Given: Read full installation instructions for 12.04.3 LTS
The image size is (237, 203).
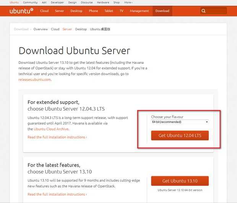Looking at the screenshot, I should pos(57,137).
